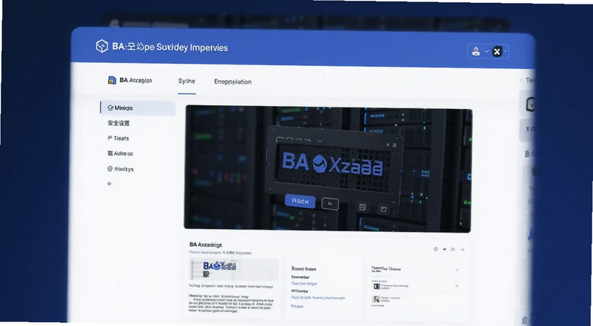Open the Rinitys sidebar item

120,169
